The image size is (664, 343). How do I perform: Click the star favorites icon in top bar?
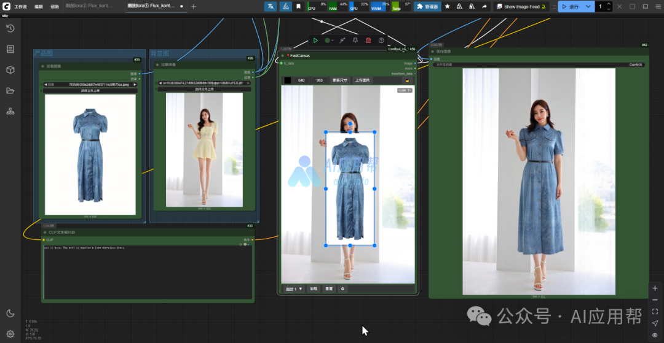(447, 6)
